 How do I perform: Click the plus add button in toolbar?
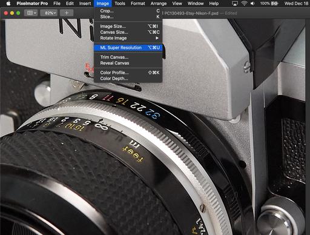tap(67, 13)
